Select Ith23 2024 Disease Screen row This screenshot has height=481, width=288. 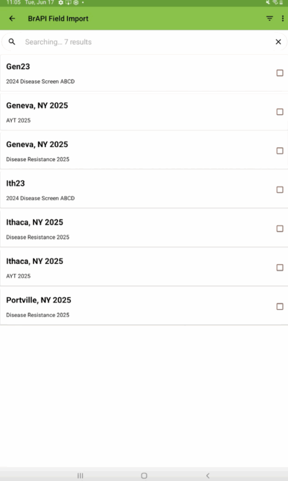[x=131, y=190]
